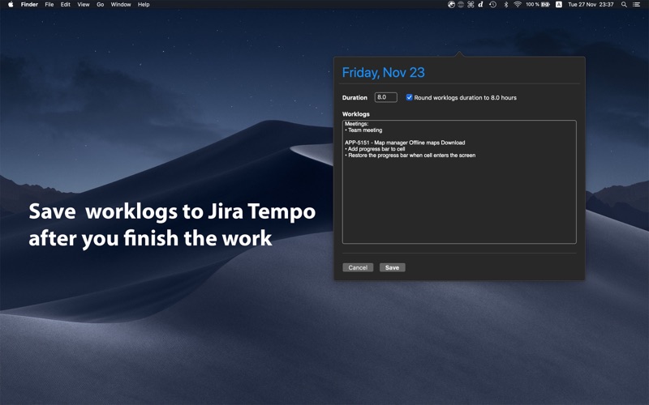This screenshot has height=405, width=649.
Task: Open the Edit menu
Action: pyautogui.click(x=66, y=5)
